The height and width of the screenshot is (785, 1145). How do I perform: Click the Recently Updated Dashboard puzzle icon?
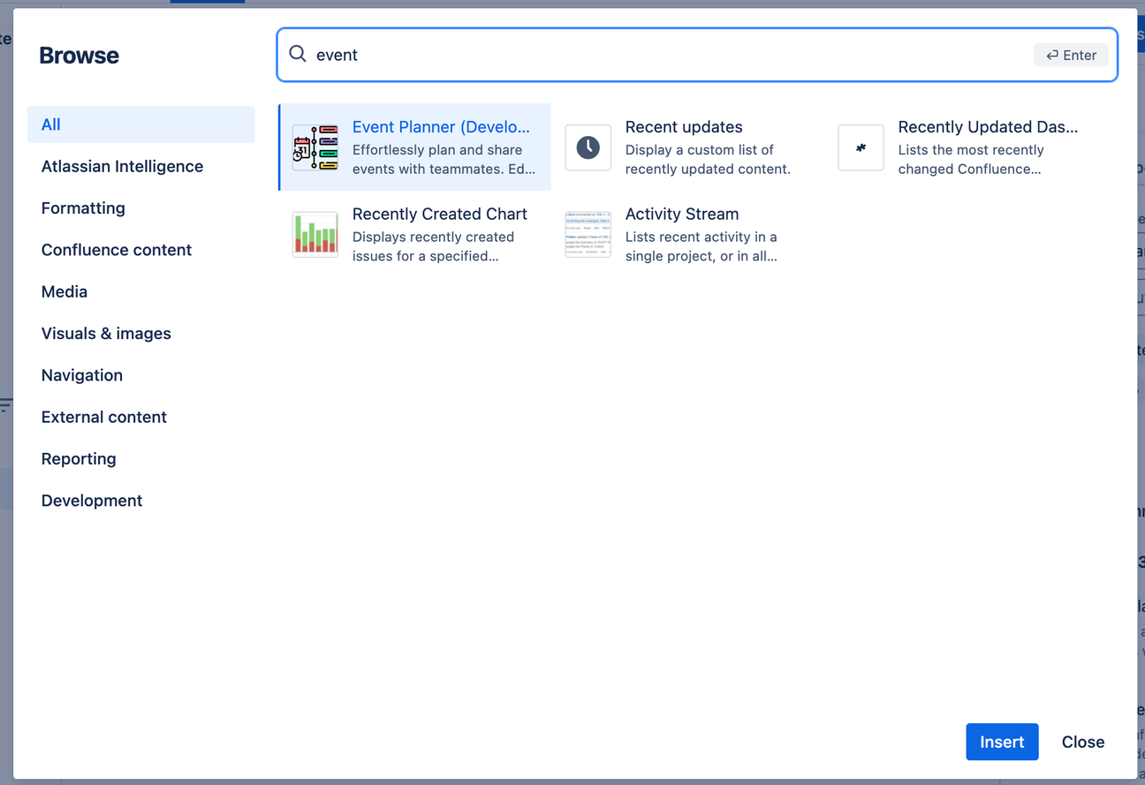coord(861,147)
